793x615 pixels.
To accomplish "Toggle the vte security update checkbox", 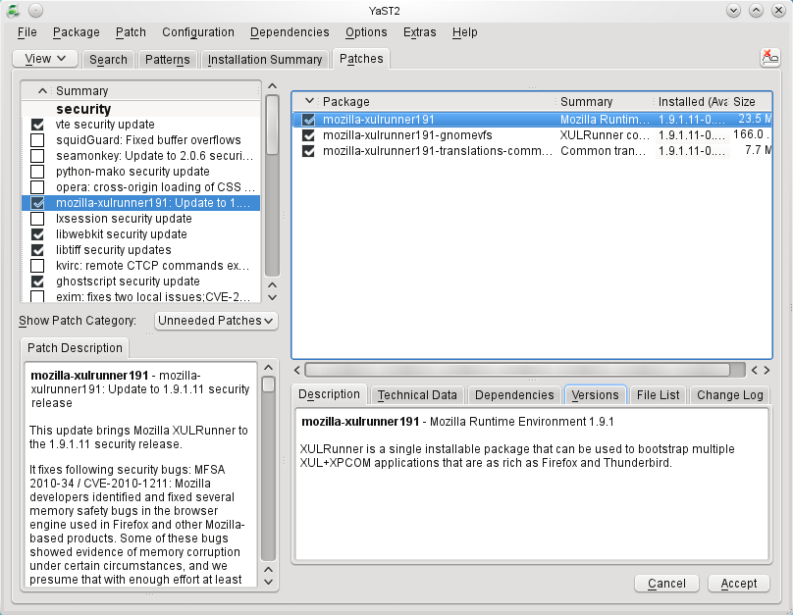I will (37, 125).
